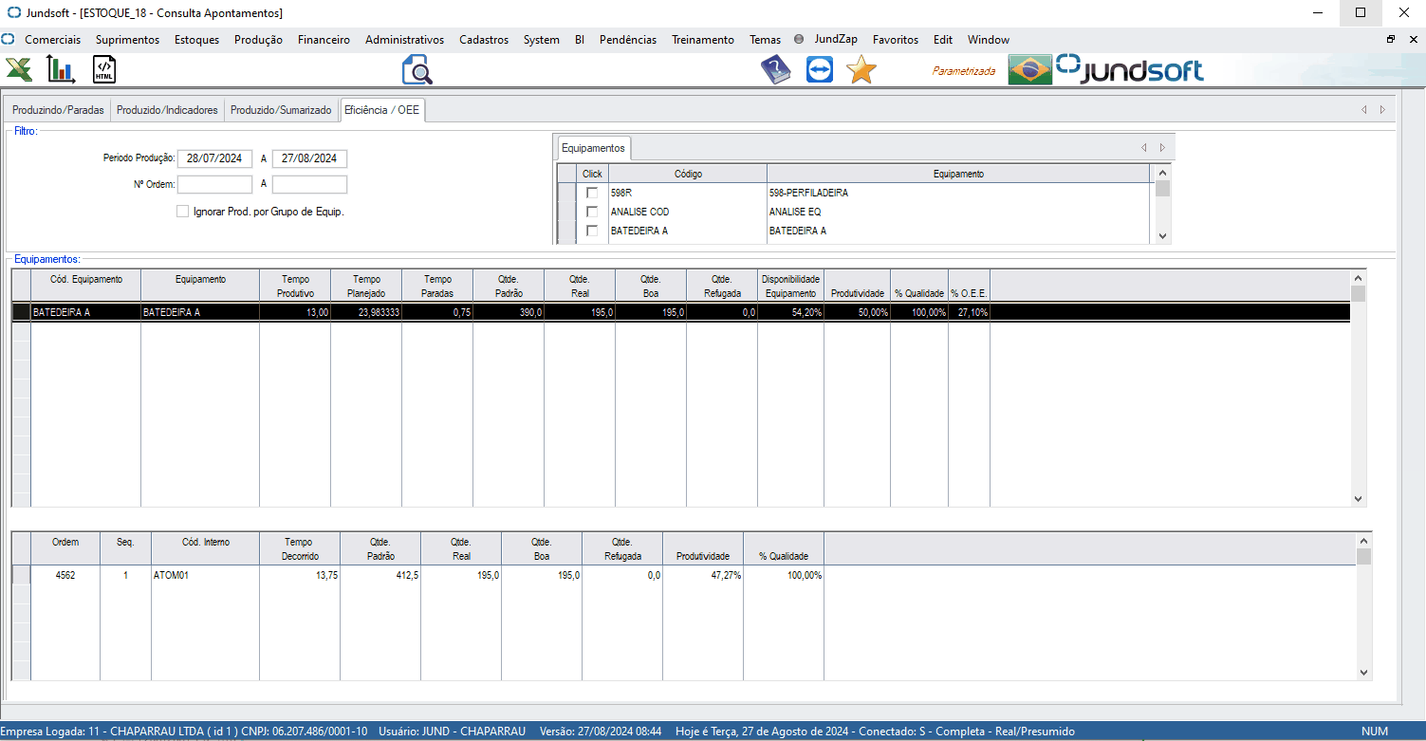Open the bar chart report icon

click(62, 69)
